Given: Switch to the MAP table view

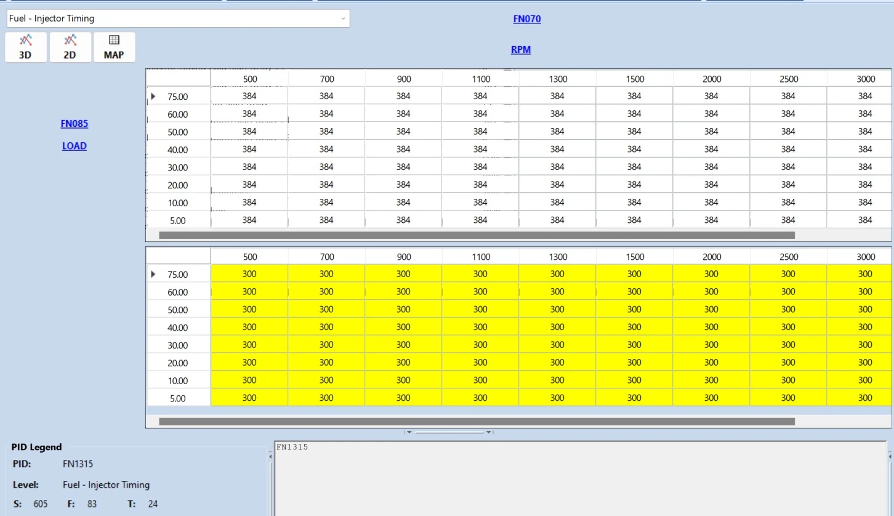Looking at the screenshot, I should click(x=114, y=47).
